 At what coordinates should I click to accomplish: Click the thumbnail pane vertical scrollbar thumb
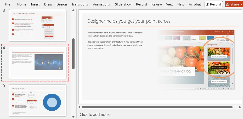[74, 53]
